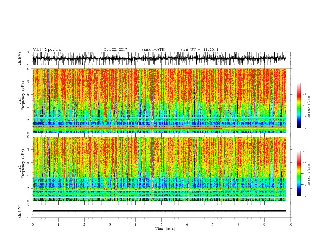Click the 'start UT = 11:20:1' text
The image size is (327, 252).
pyautogui.click(x=199, y=49)
